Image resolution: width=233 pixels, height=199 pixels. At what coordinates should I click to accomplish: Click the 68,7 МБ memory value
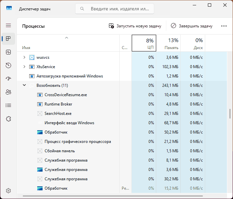coord(171,123)
